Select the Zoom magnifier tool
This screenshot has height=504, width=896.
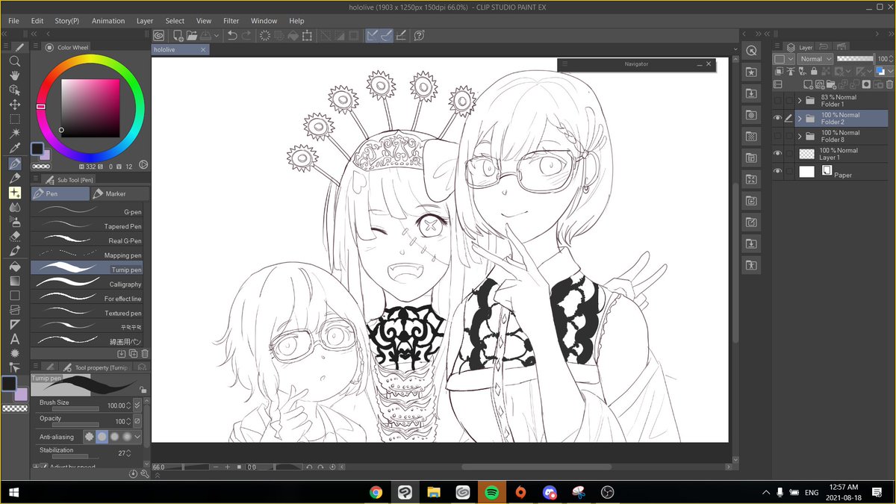[15, 61]
